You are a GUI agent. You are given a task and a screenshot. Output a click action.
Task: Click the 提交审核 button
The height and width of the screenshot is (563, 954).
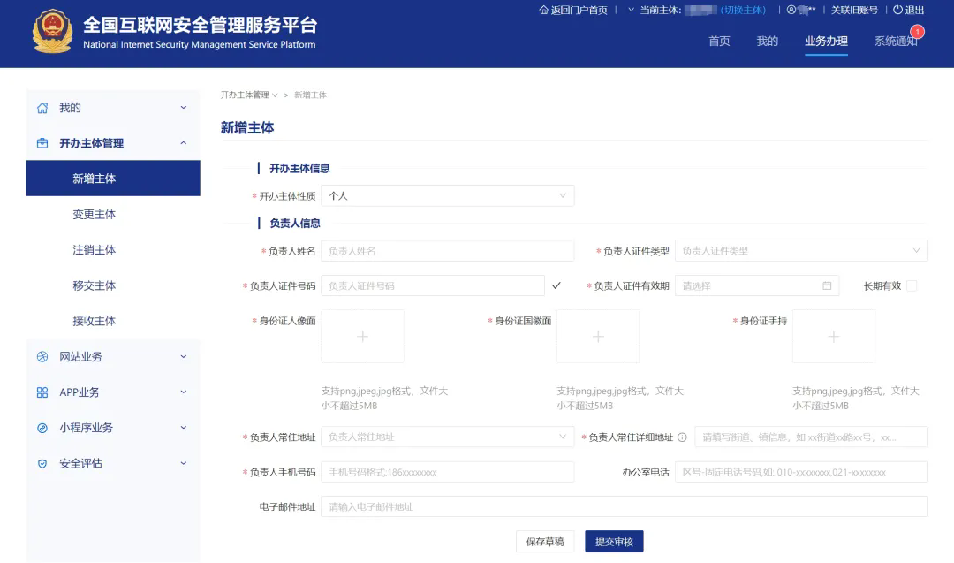coord(614,541)
